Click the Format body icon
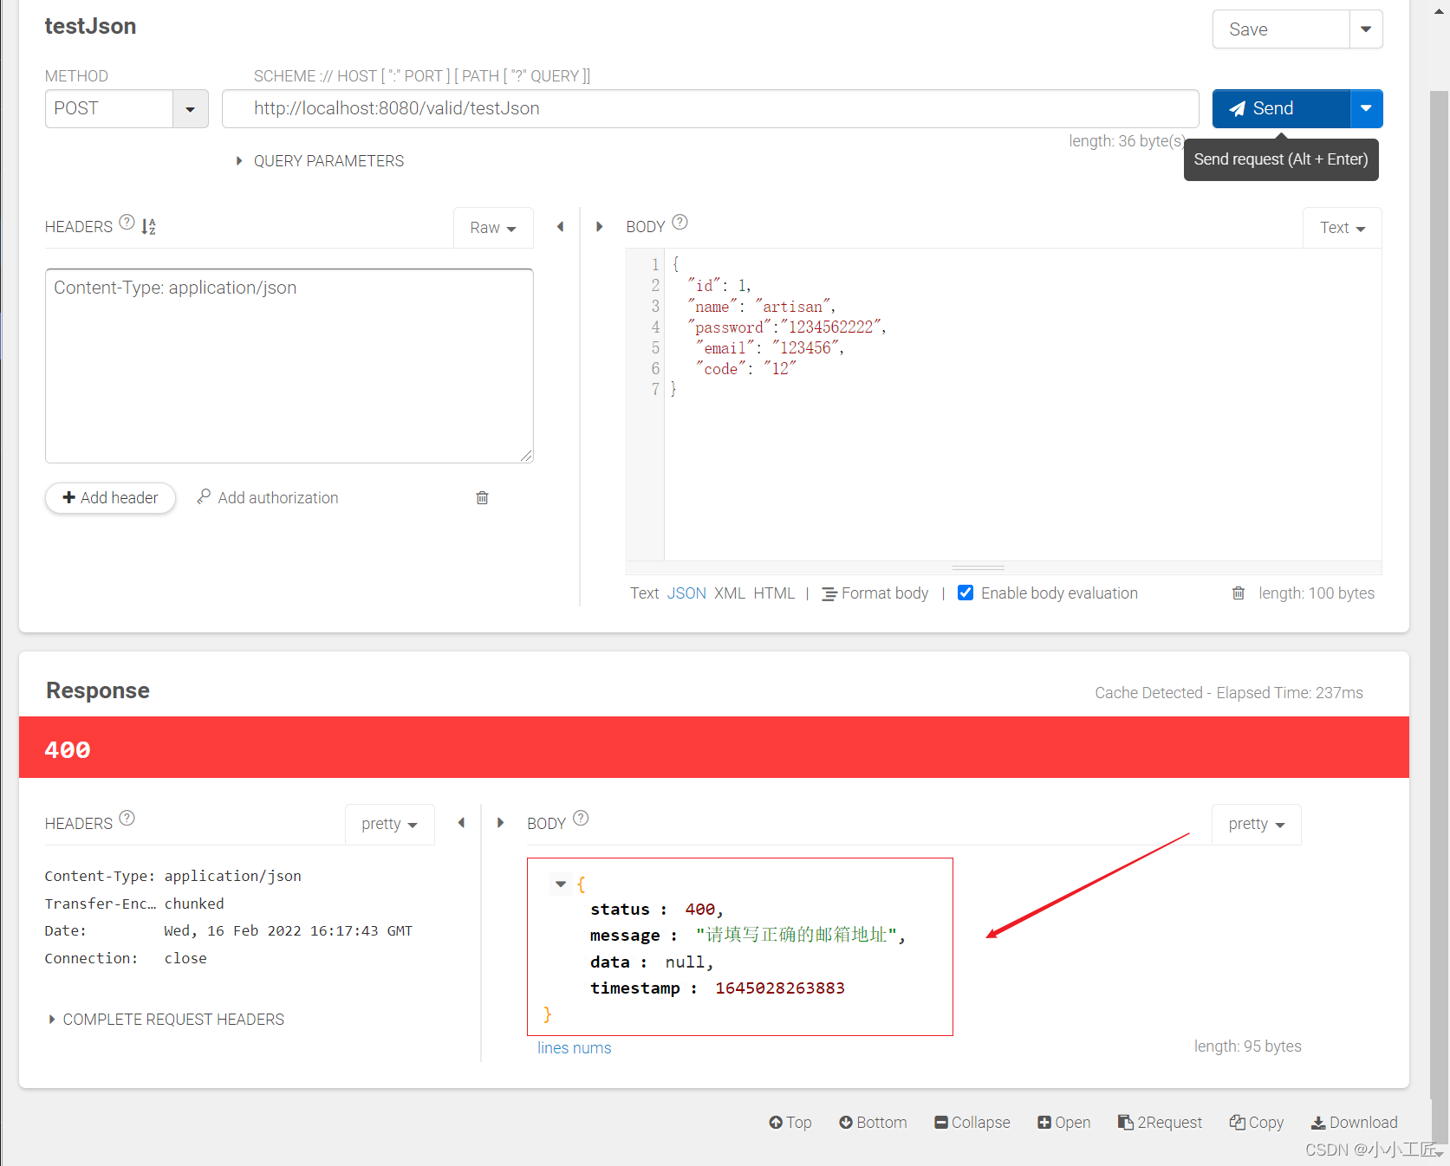Viewport: 1450px width, 1166px height. (x=829, y=593)
